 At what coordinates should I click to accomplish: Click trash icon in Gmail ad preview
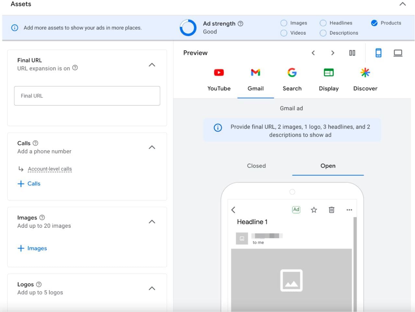(x=331, y=210)
